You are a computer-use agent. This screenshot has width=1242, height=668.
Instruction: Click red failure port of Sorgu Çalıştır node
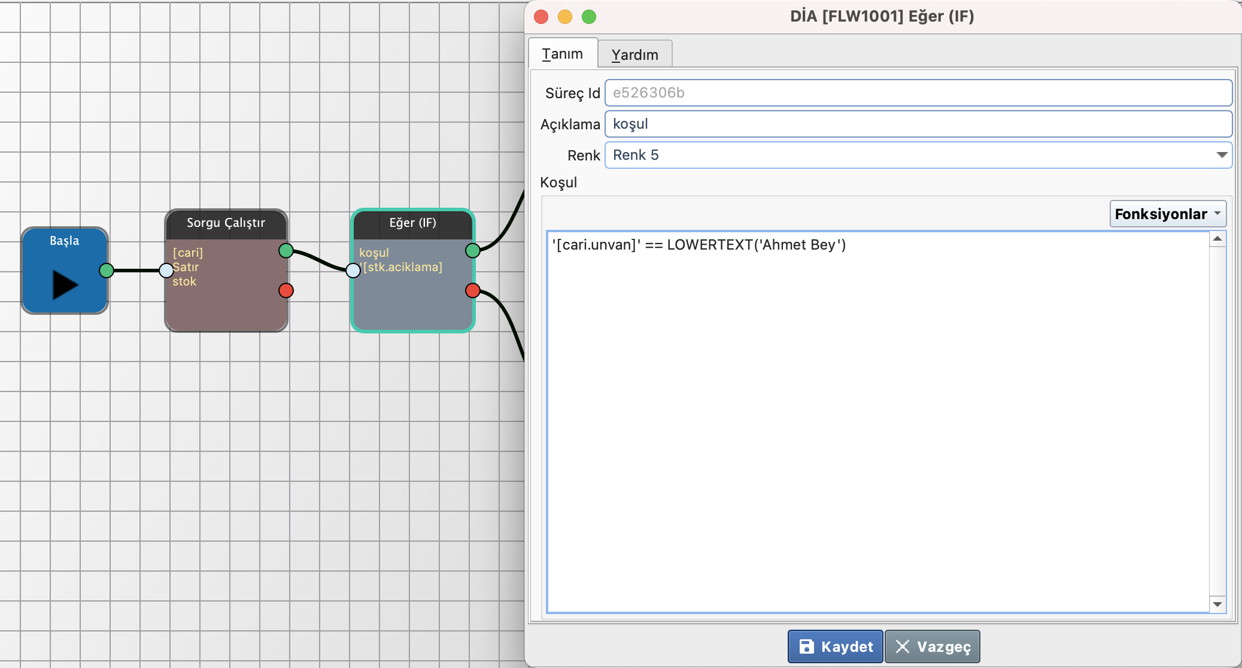pyautogui.click(x=286, y=290)
